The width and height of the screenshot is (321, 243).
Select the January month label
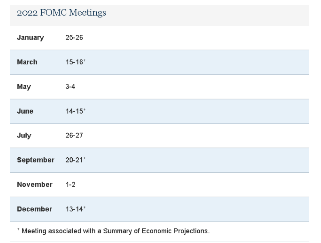[30, 38]
